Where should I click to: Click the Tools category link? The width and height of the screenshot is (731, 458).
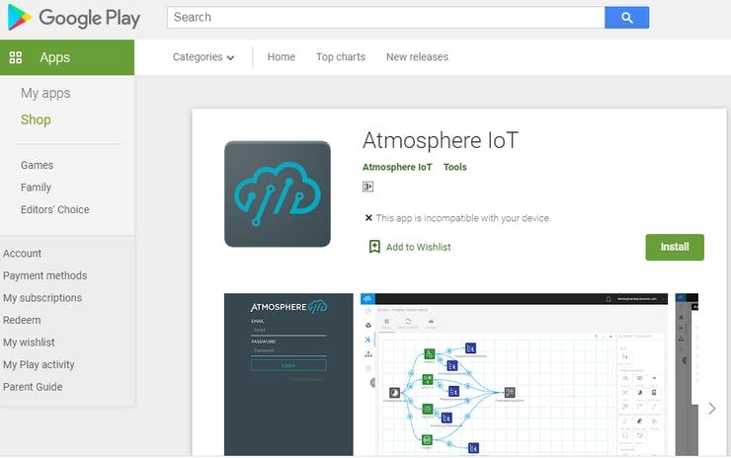455,167
